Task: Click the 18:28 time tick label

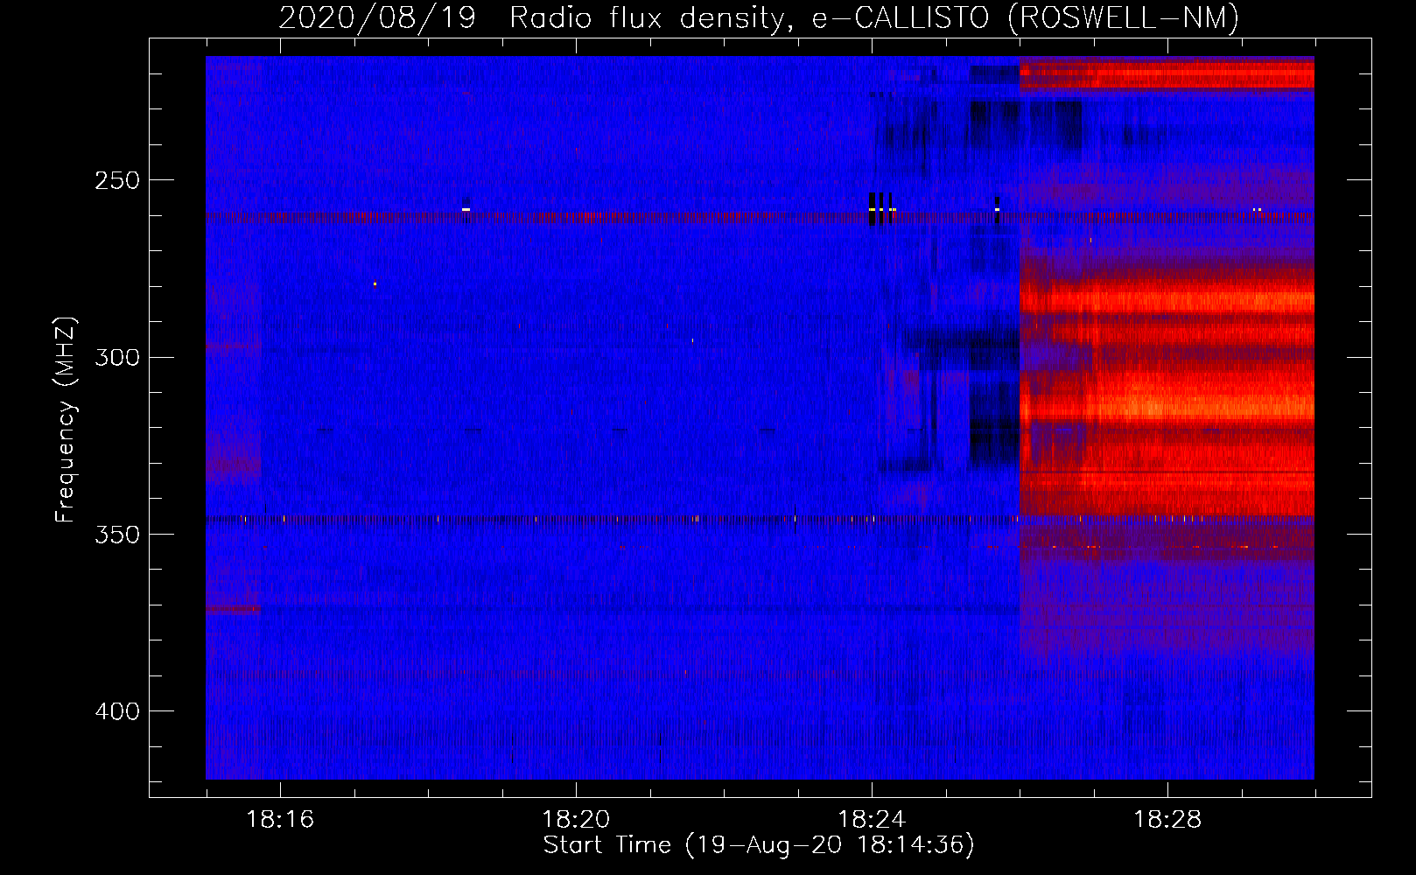Action: 1167,820
